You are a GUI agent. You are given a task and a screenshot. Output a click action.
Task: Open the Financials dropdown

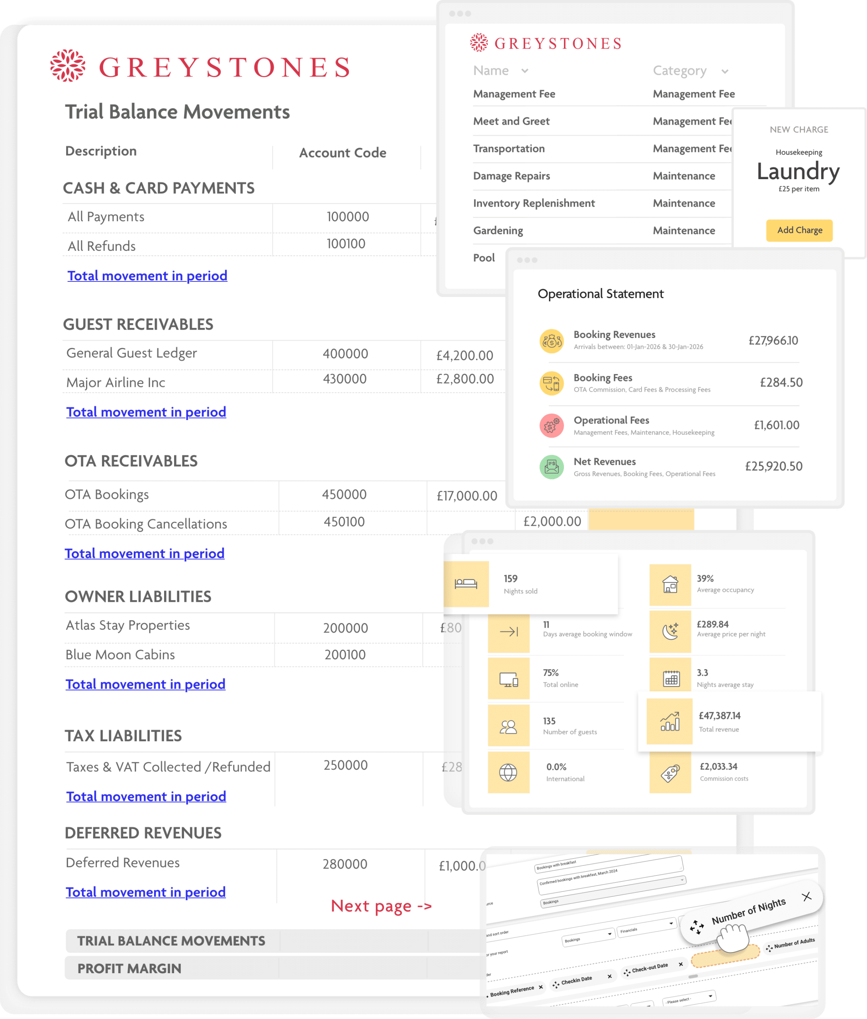(647, 927)
